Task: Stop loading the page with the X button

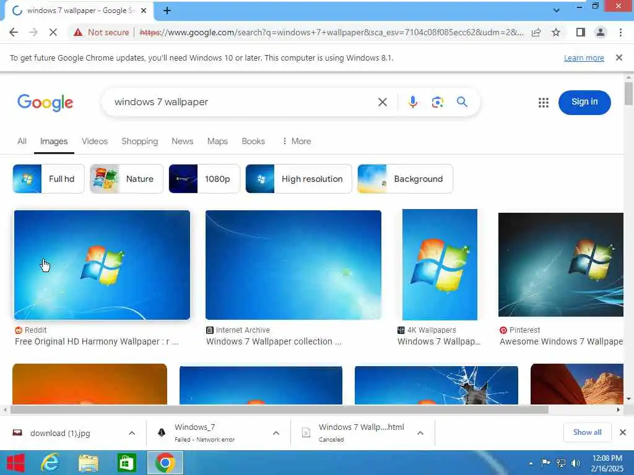Action: (x=53, y=32)
